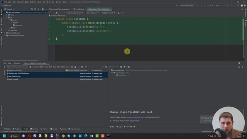Screen dimensions: 247x139
Task: Open diff help question mark icon
Action: click(x=123, y=13)
